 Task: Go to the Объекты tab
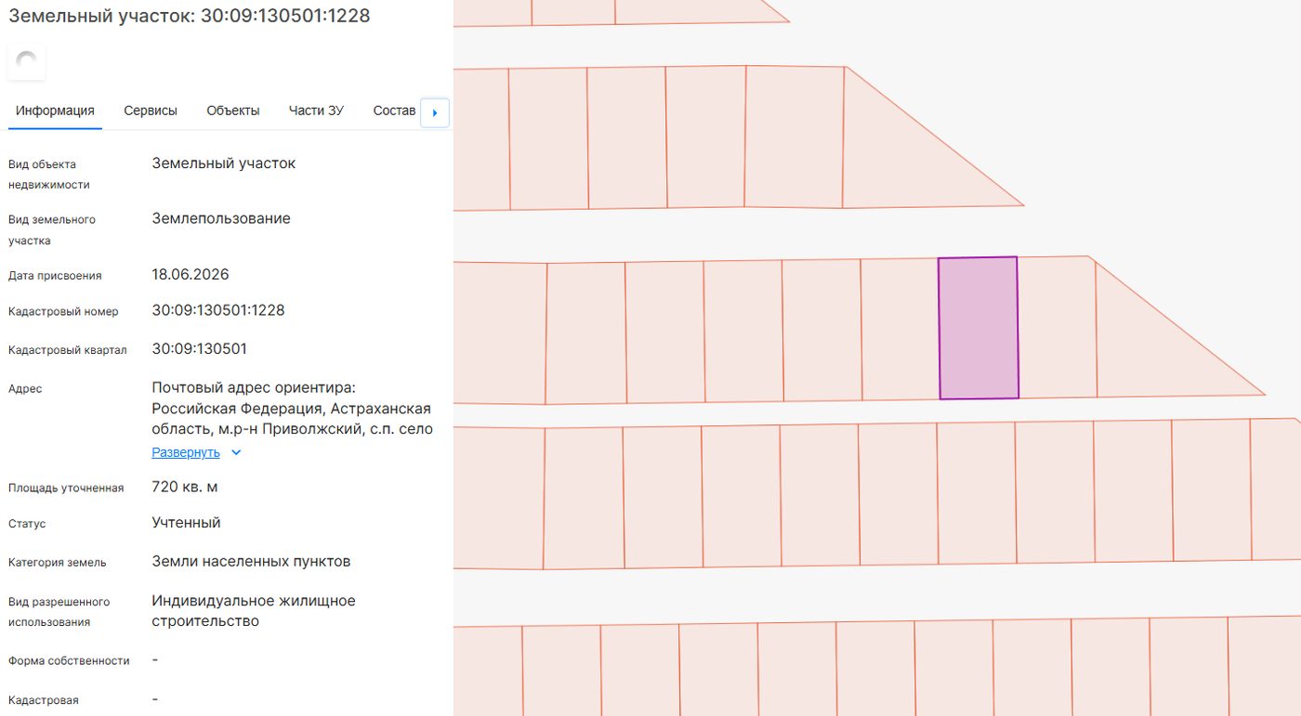233,111
